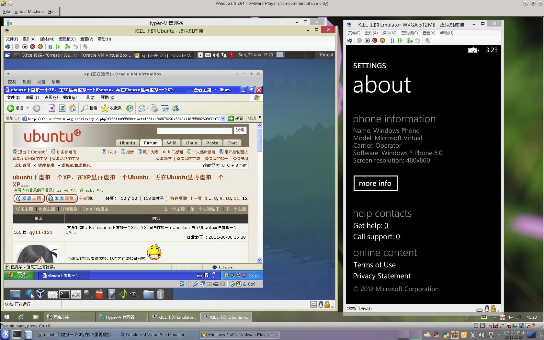This screenshot has height=340, width=544.
Task: Click username link qy117121
Action: coord(41,232)
